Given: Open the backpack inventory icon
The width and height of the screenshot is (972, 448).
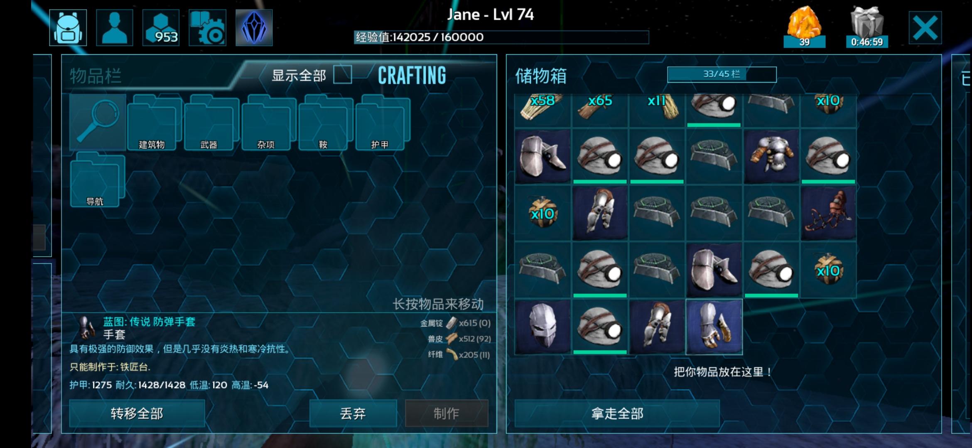Looking at the screenshot, I should [x=68, y=28].
